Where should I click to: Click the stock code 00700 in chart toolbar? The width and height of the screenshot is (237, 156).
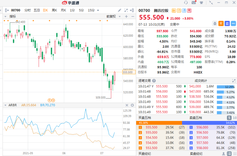[x=16, y=10]
